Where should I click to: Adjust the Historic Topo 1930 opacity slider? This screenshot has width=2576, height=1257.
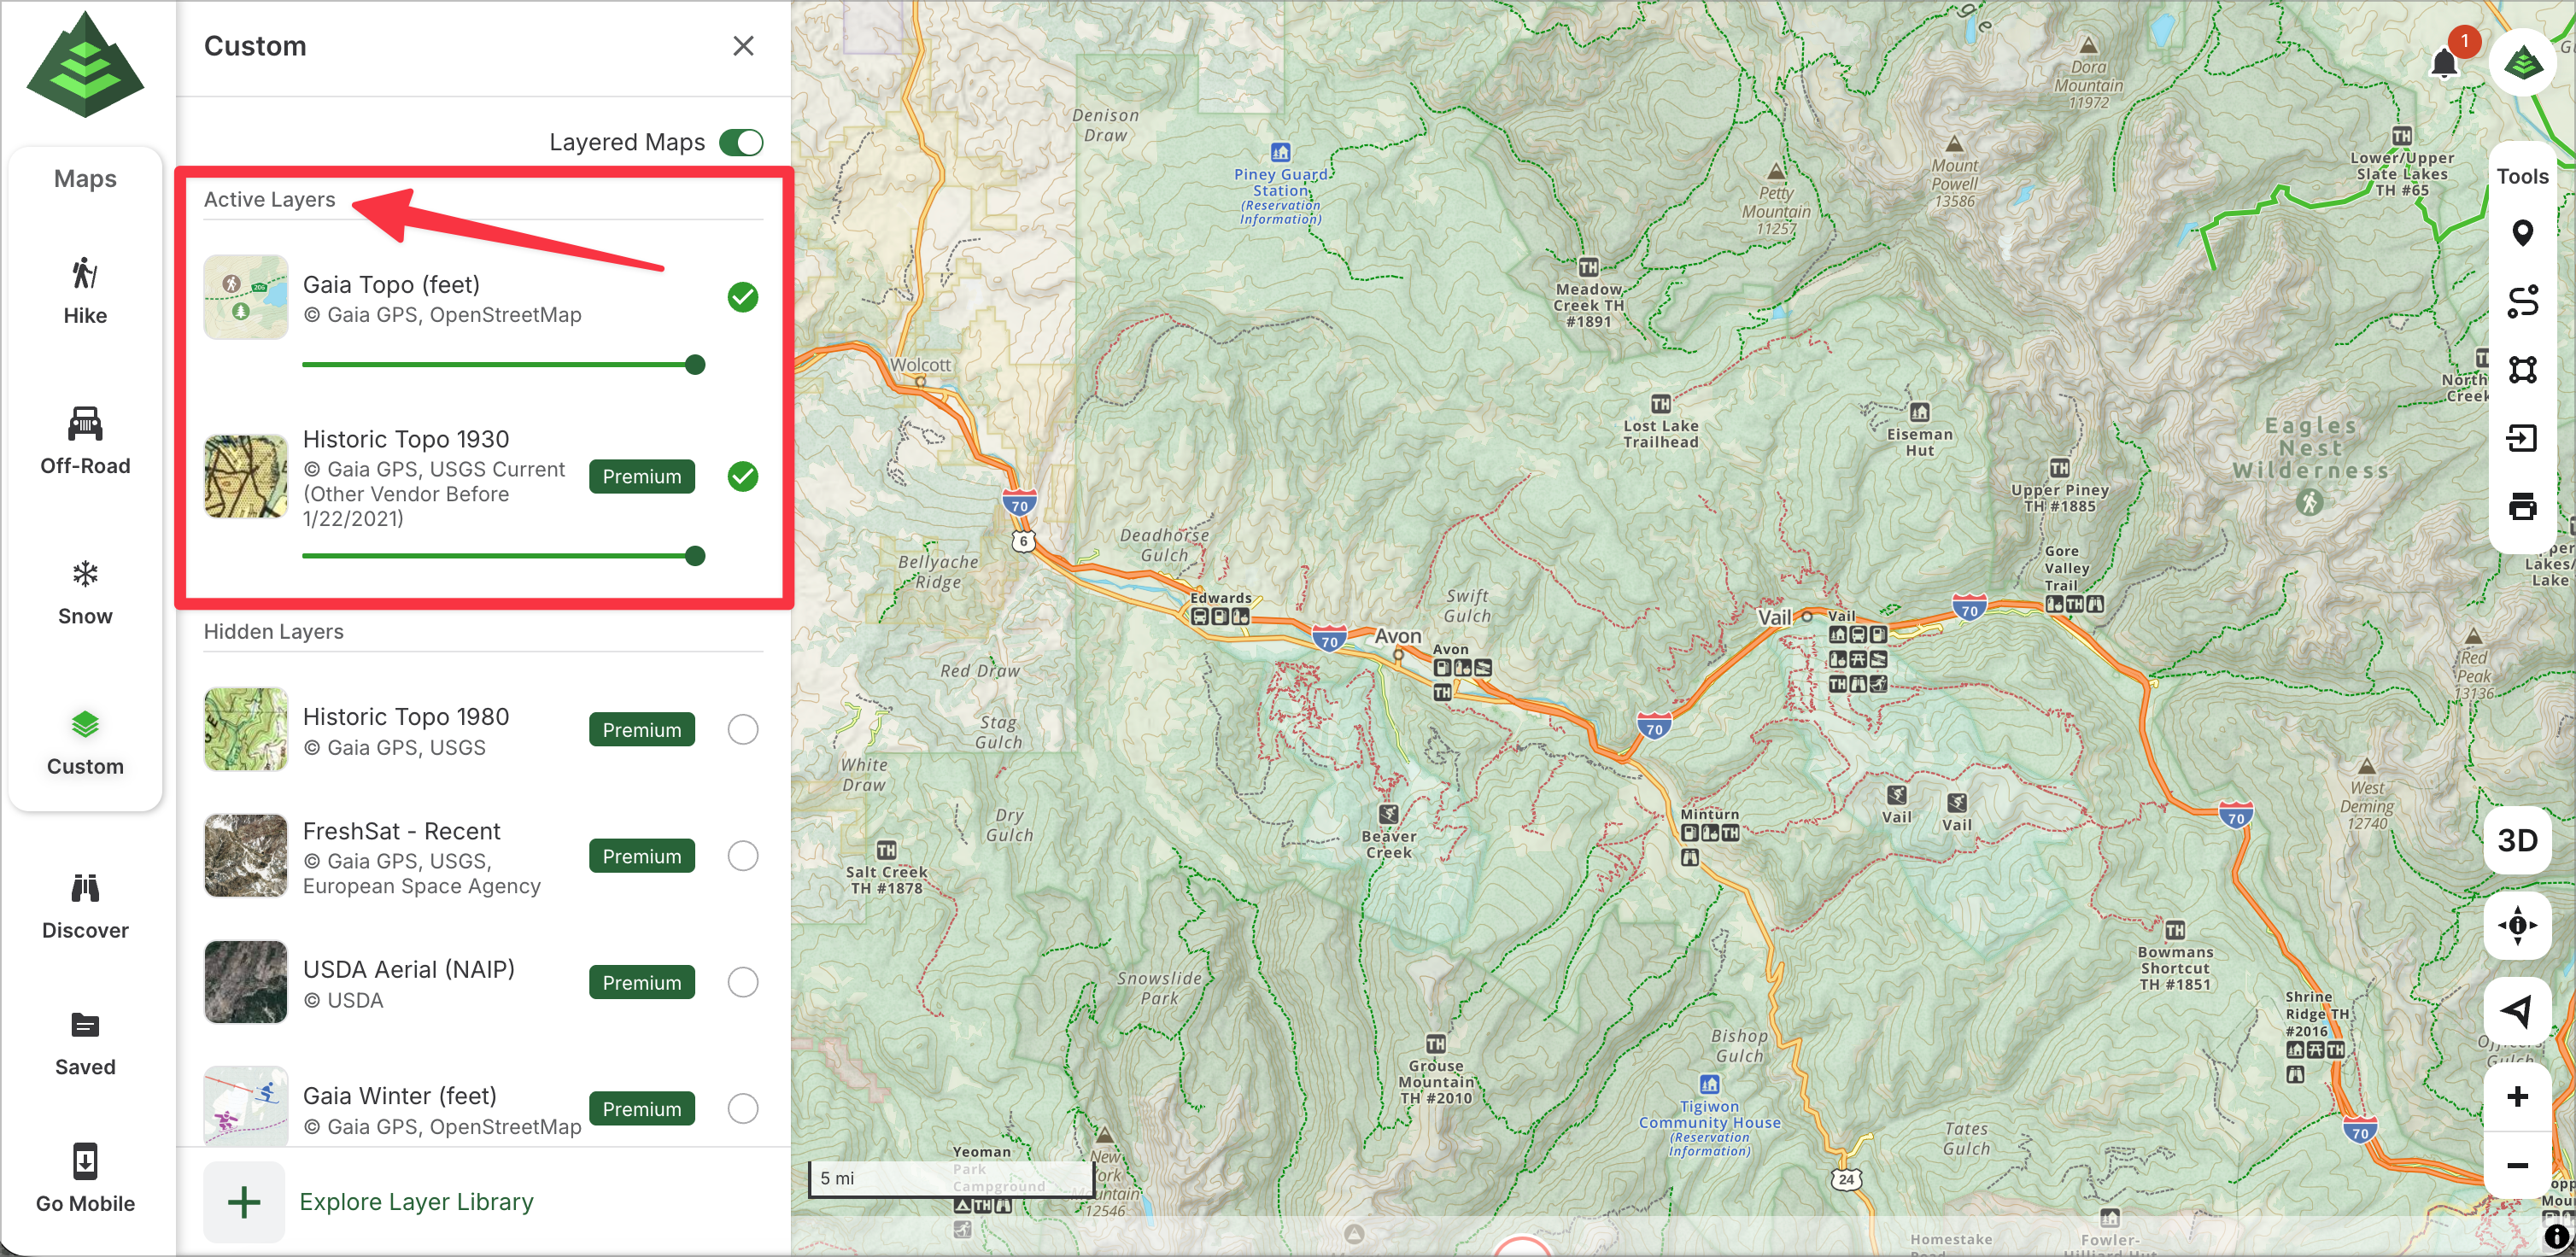coord(695,556)
